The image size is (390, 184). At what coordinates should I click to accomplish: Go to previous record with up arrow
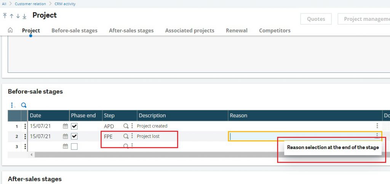click(x=11, y=16)
